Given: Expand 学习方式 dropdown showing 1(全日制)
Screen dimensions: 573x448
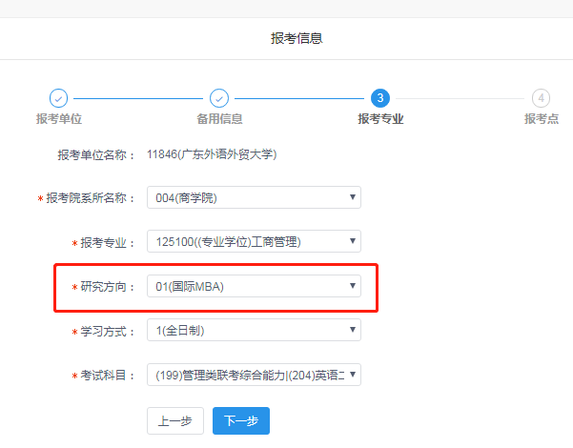Looking at the screenshot, I should [254, 331].
